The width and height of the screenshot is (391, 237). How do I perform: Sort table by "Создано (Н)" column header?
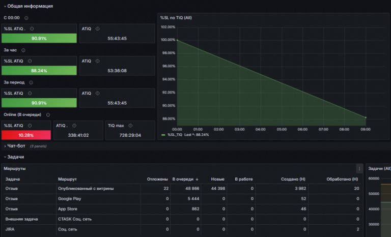(x=293, y=179)
